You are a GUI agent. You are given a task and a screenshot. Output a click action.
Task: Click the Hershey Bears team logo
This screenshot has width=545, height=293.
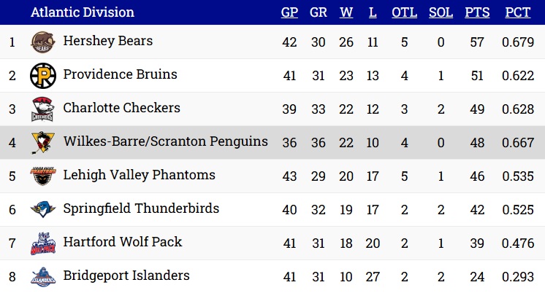(43, 42)
